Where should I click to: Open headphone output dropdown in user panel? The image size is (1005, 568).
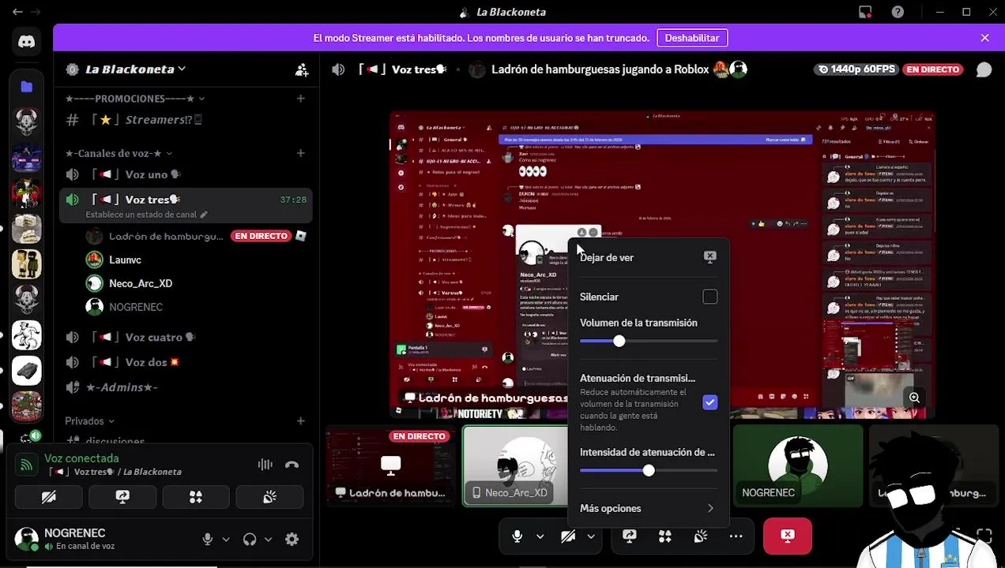[269, 540]
